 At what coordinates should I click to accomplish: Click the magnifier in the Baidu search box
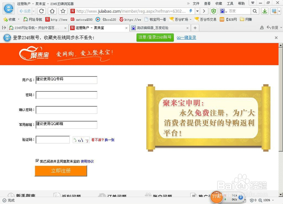pyautogui.click(x=254, y=11)
